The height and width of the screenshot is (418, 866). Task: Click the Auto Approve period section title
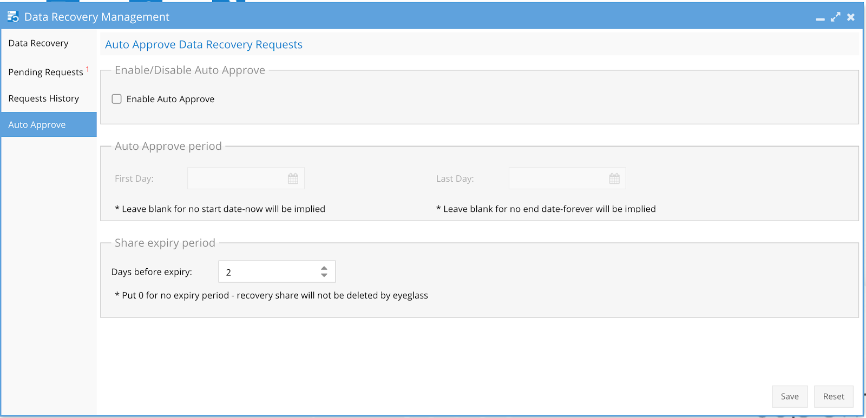click(168, 146)
